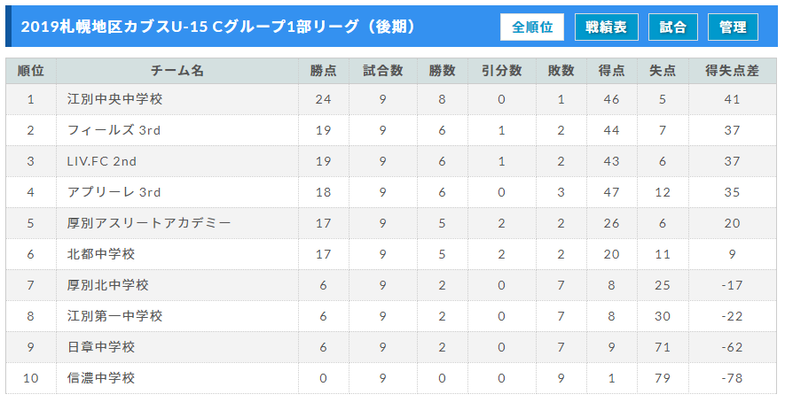Select the 江別中央中学校 team name
Image resolution: width=785 pixels, height=402 pixels.
[114, 99]
